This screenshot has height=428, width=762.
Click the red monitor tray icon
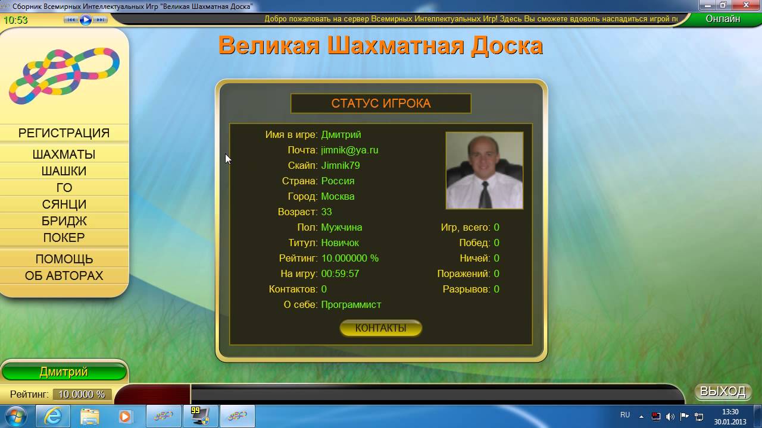(656, 417)
